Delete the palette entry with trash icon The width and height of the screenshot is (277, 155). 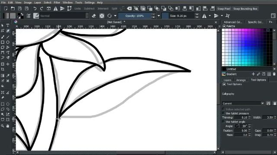pyautogui.click(x=274, y=74)
